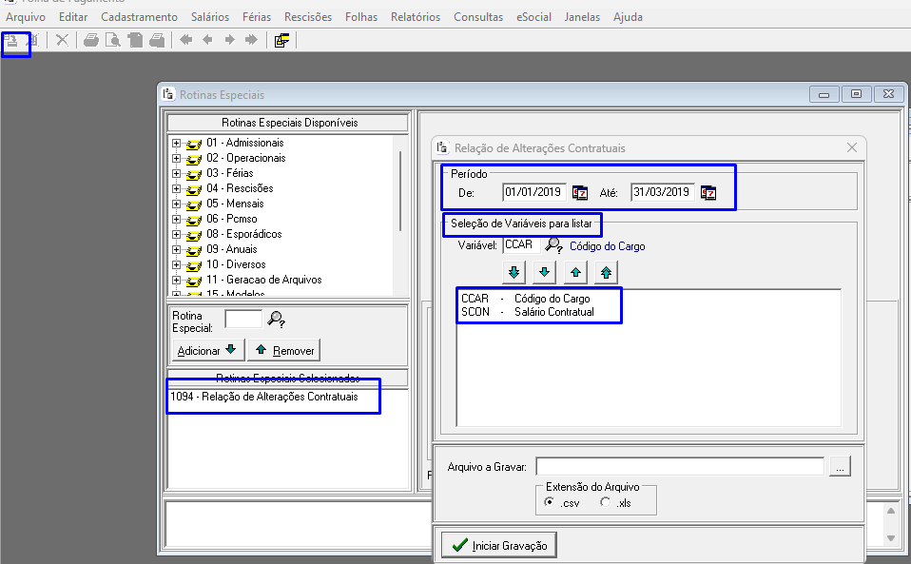Viewport: 911px width, 564px height.
Task: Click the Arquivo a Gravar text field
Action: (679, 466)
